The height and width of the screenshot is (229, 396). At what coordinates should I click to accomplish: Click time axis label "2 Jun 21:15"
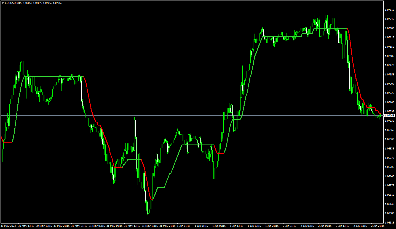tap(378, 226)
